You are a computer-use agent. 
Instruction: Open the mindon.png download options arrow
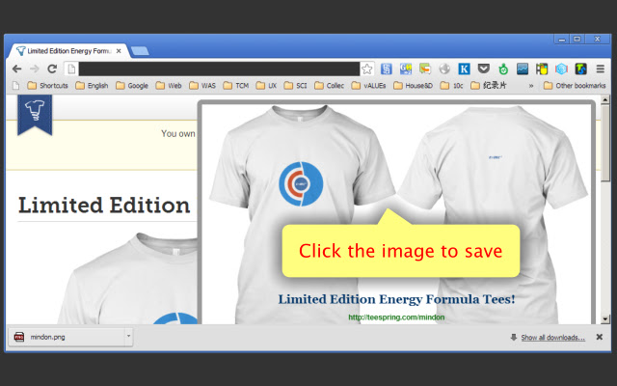click(128, 337)
